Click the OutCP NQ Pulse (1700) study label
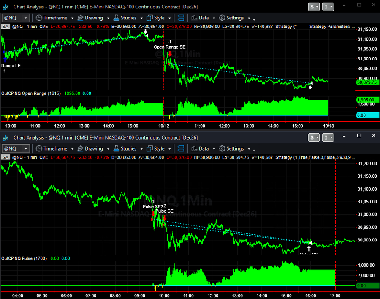The image size is (380, 299). [x=24, y=258]
